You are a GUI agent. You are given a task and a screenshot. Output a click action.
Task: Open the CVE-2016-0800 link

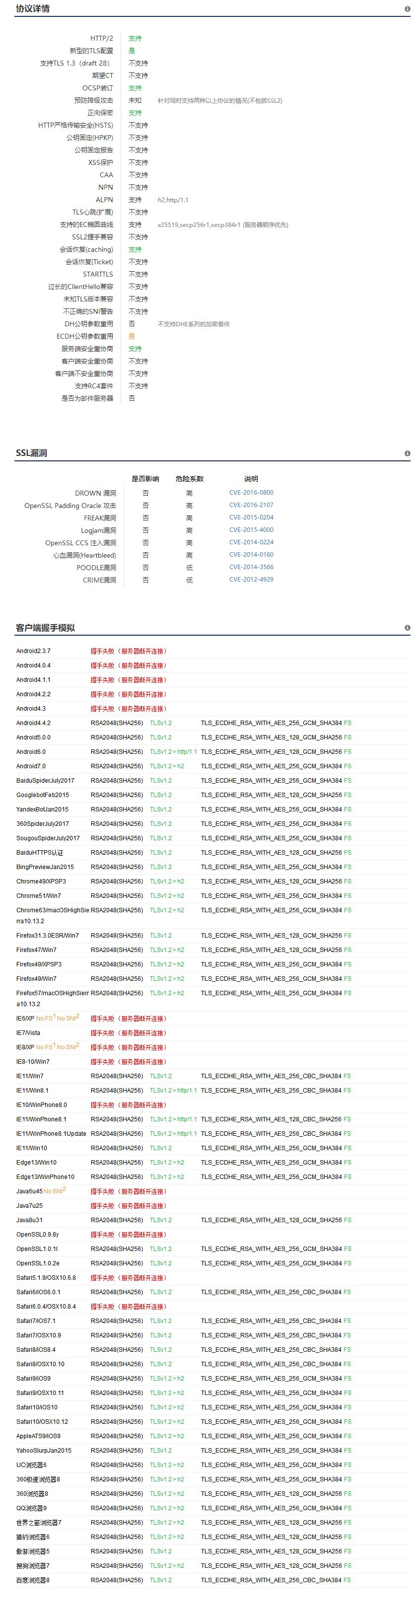click(x=252, y=493)
